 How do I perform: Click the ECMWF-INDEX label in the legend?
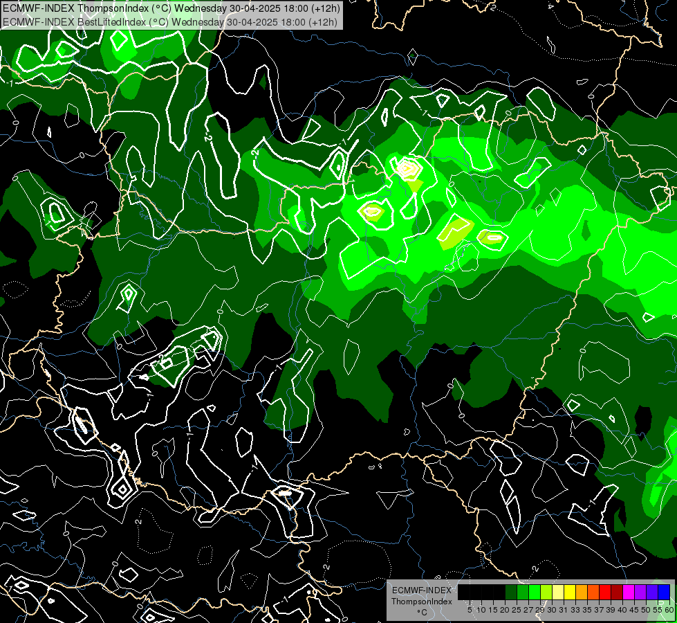pyautogui.click(x=422, y=590)
